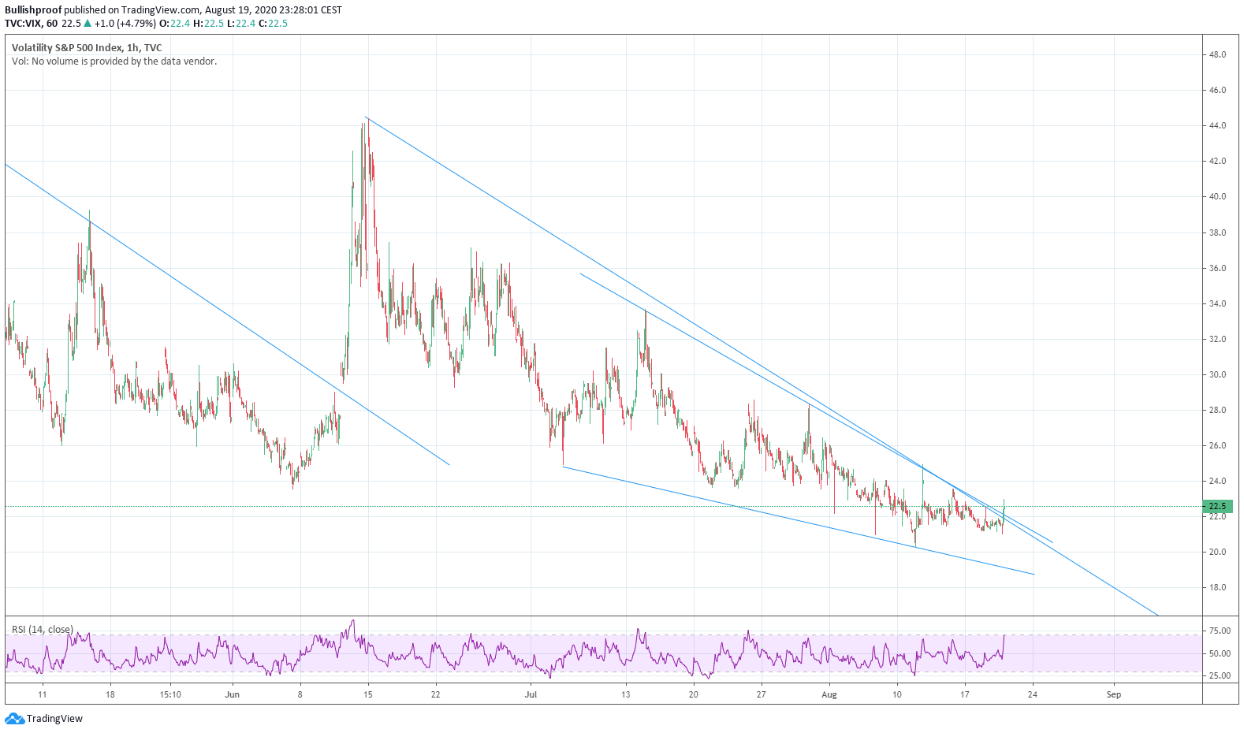The image size is (1244, 733).
Task: Click the 48.0 price axis label
Action: click(x=1218, y=54)
